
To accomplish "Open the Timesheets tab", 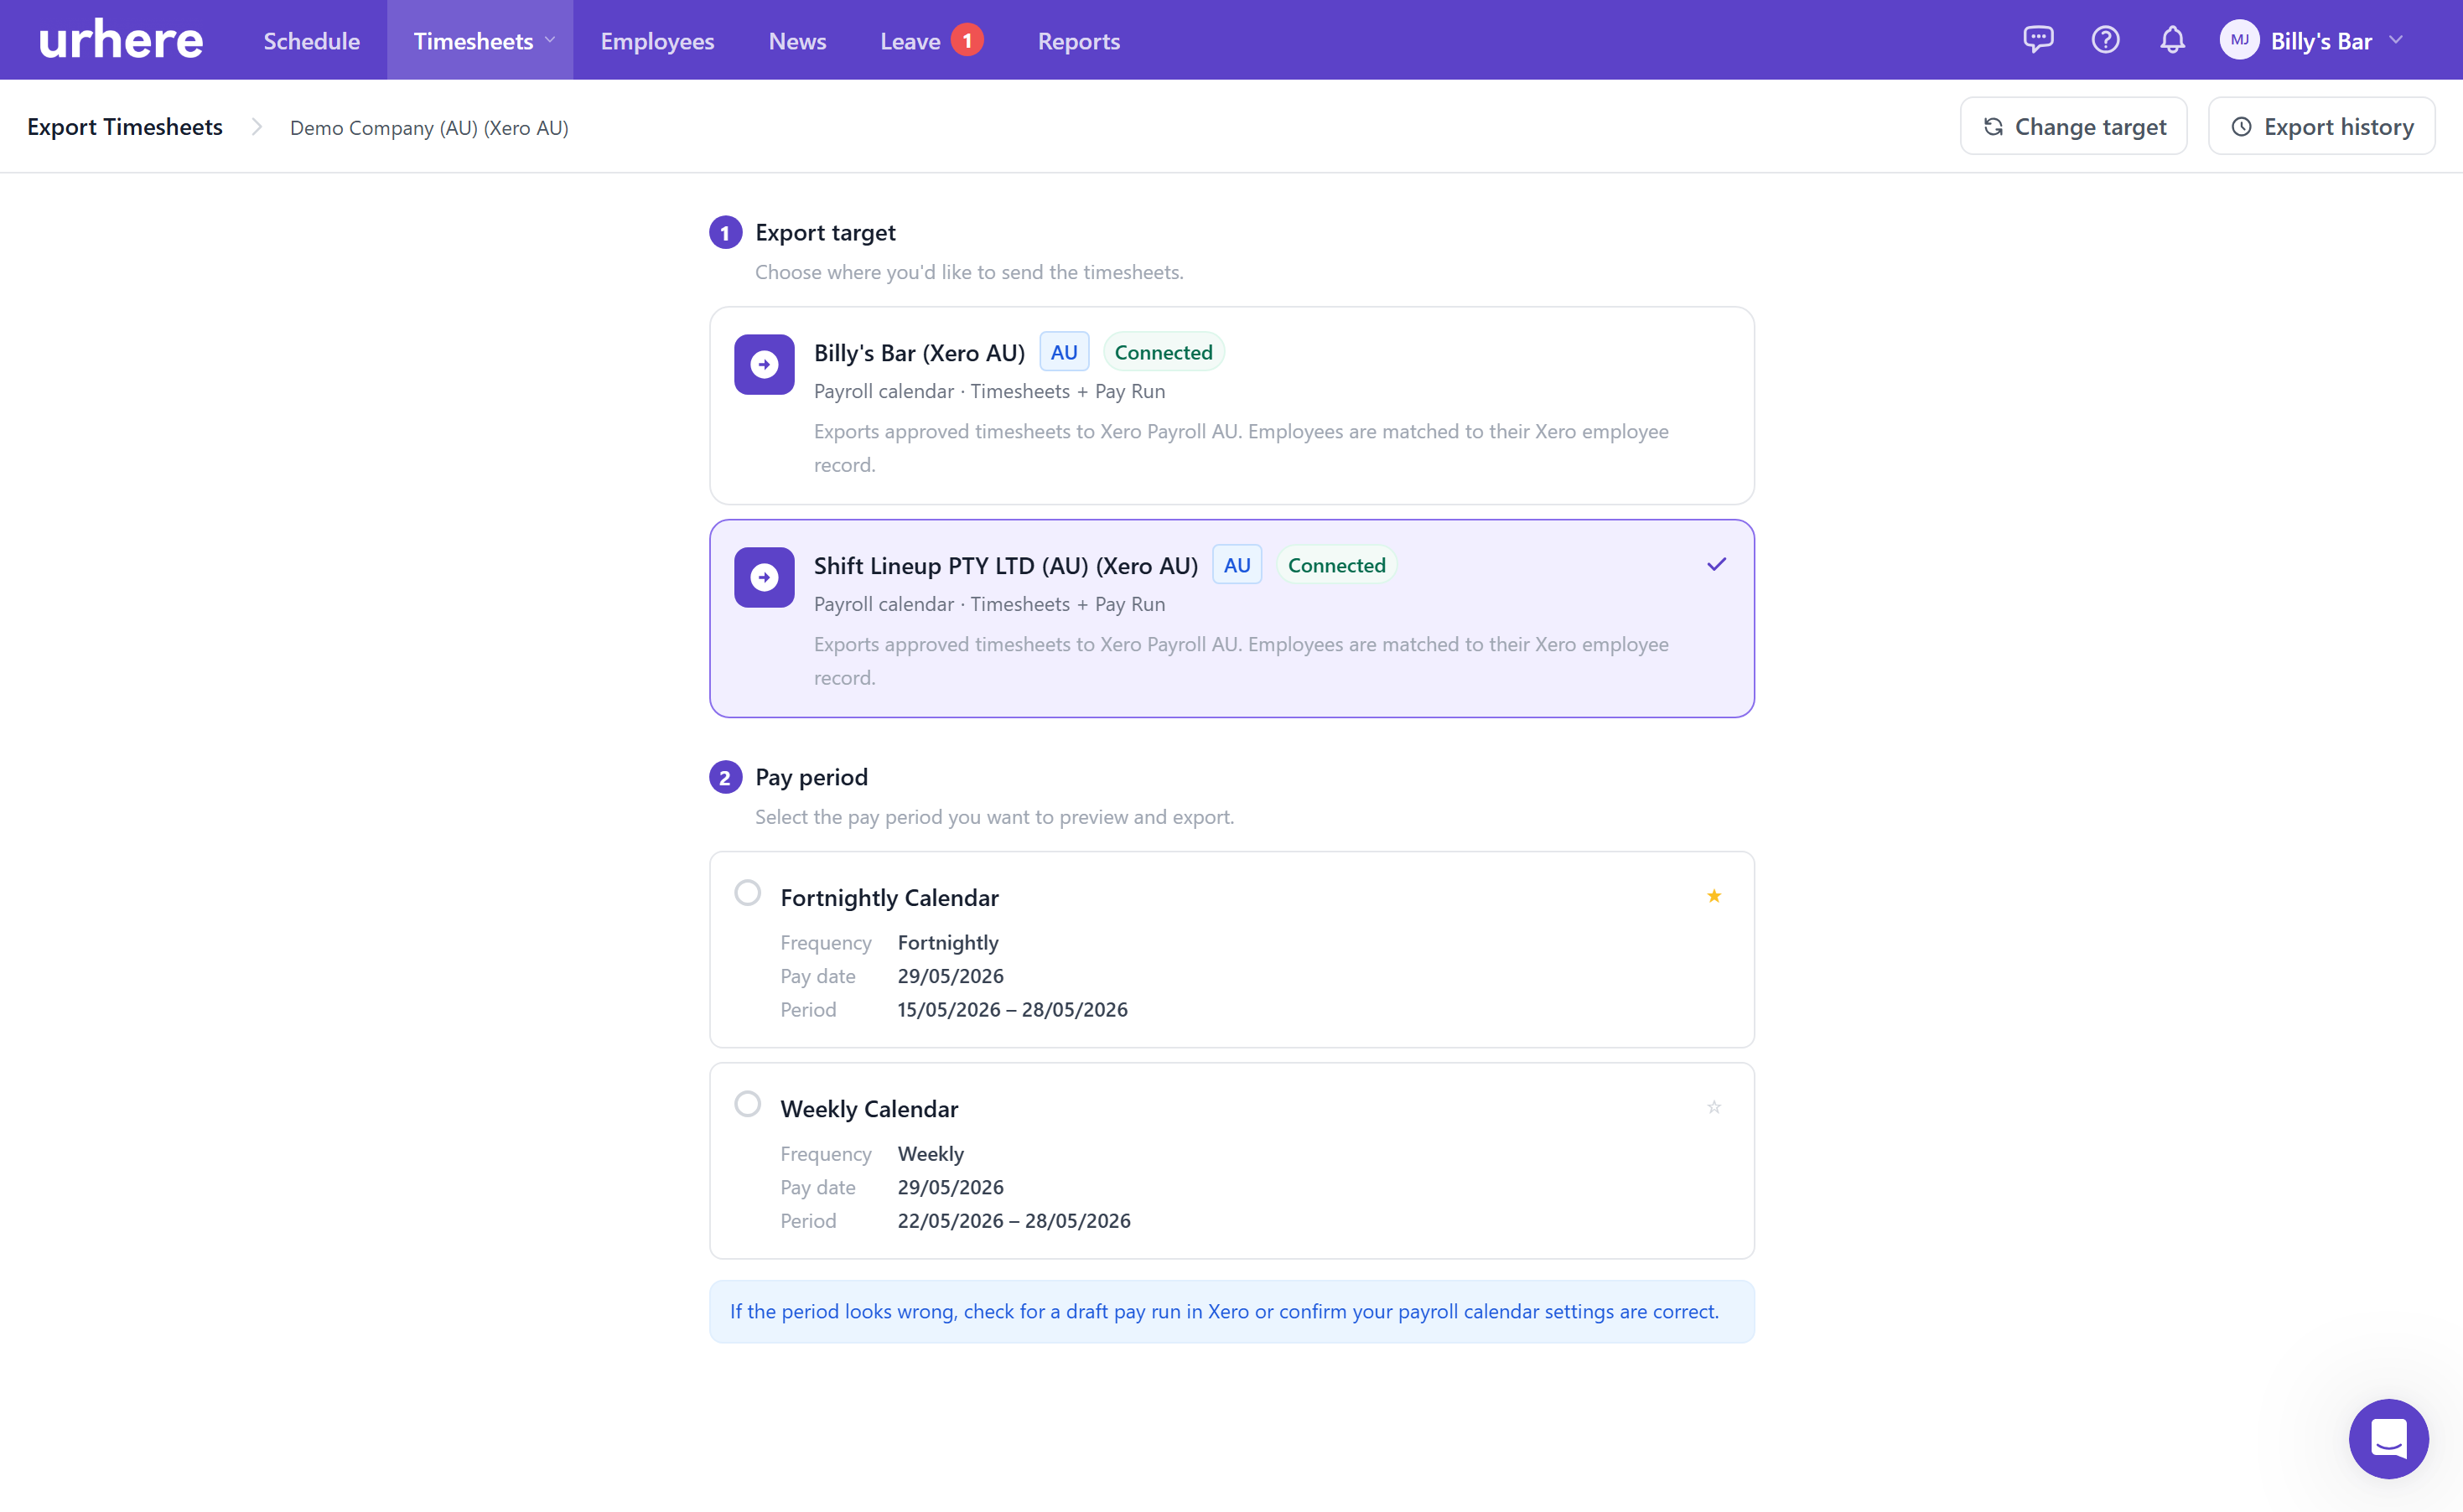I will pyautogui.click(x=480, y=40).
